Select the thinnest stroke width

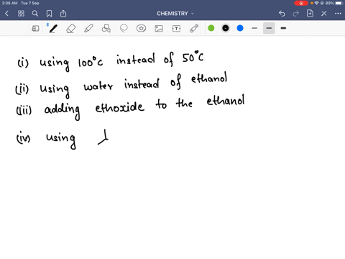tap(254, 28)
